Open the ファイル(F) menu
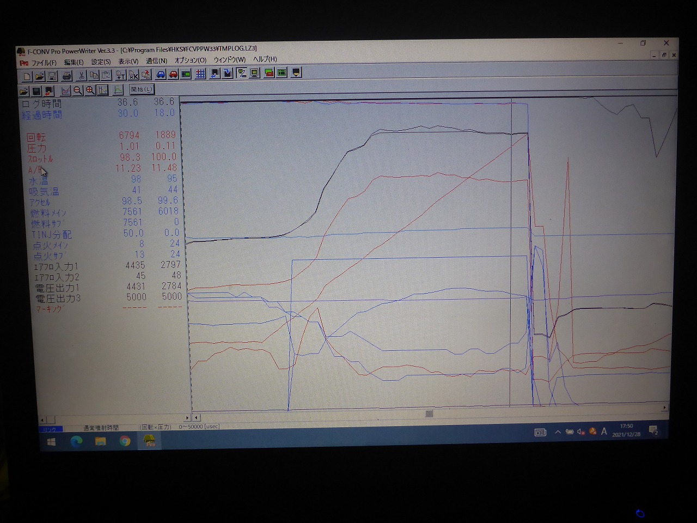697x523 pixels. point(44,63)
